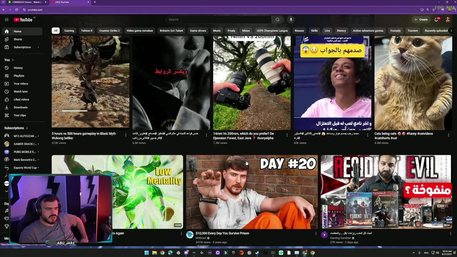Open the notifications bell
Screen dimensions: 457x257
[436, 20]
